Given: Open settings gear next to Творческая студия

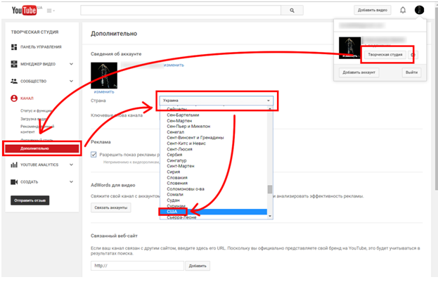Looking at the screenshot, I should point(412,55).
